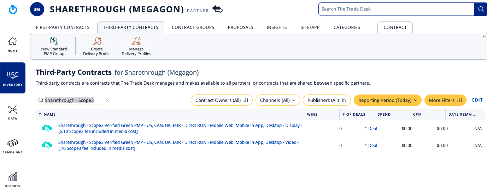The height and width of the screenshot is (189, 487).
Task: Click the Third-Party Contracts page heading
Action: (74, 72)
